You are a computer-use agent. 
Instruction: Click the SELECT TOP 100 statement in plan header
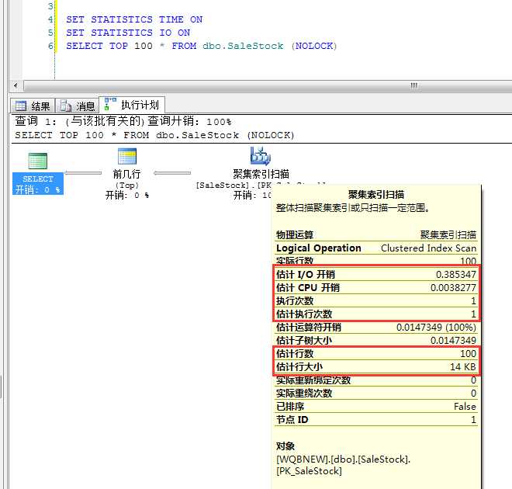tap(154, 135)
